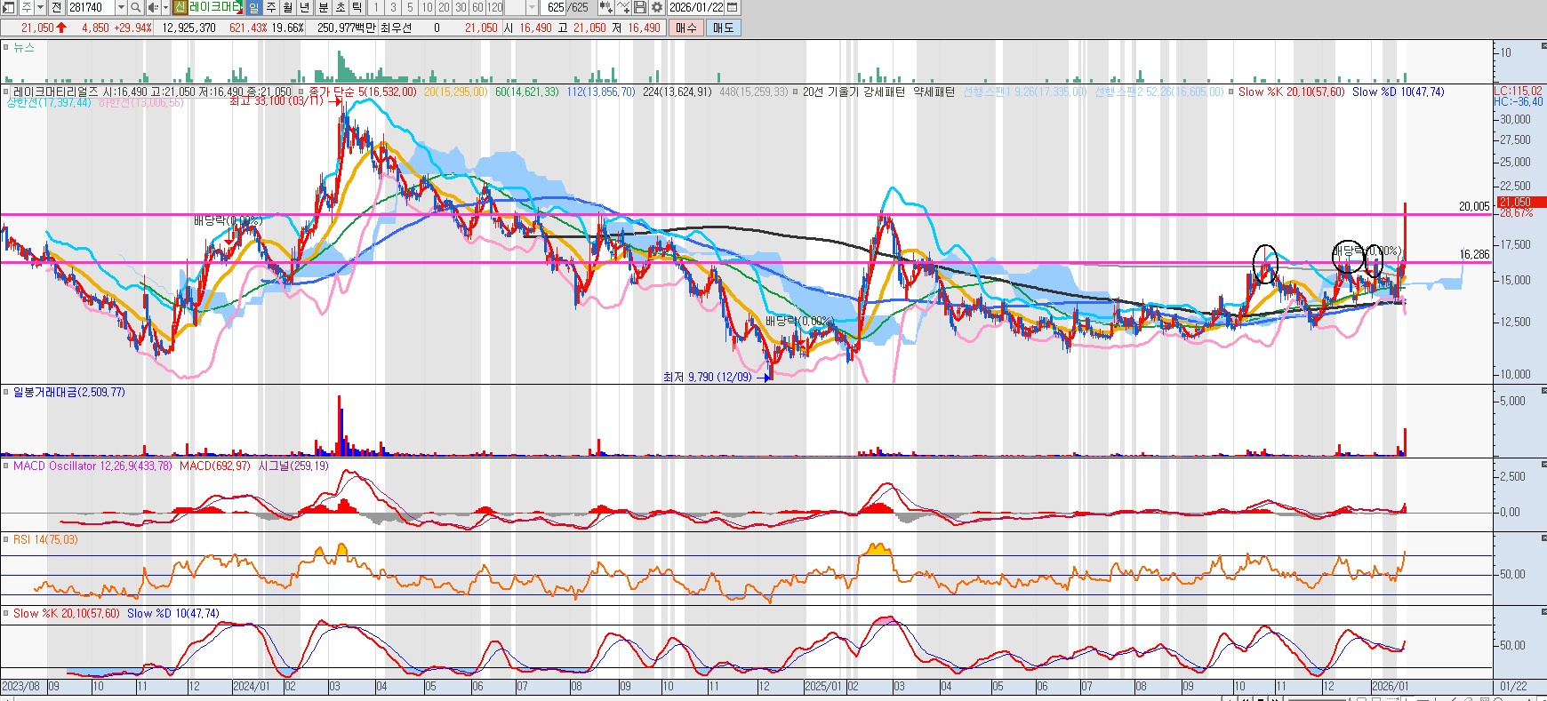This screenshot has height=701, width=1547.
Task: Click the blank custom interval field
Action: coord(515,7)
